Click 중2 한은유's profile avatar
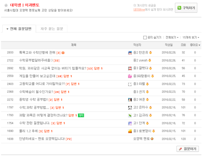 [130, 53]
